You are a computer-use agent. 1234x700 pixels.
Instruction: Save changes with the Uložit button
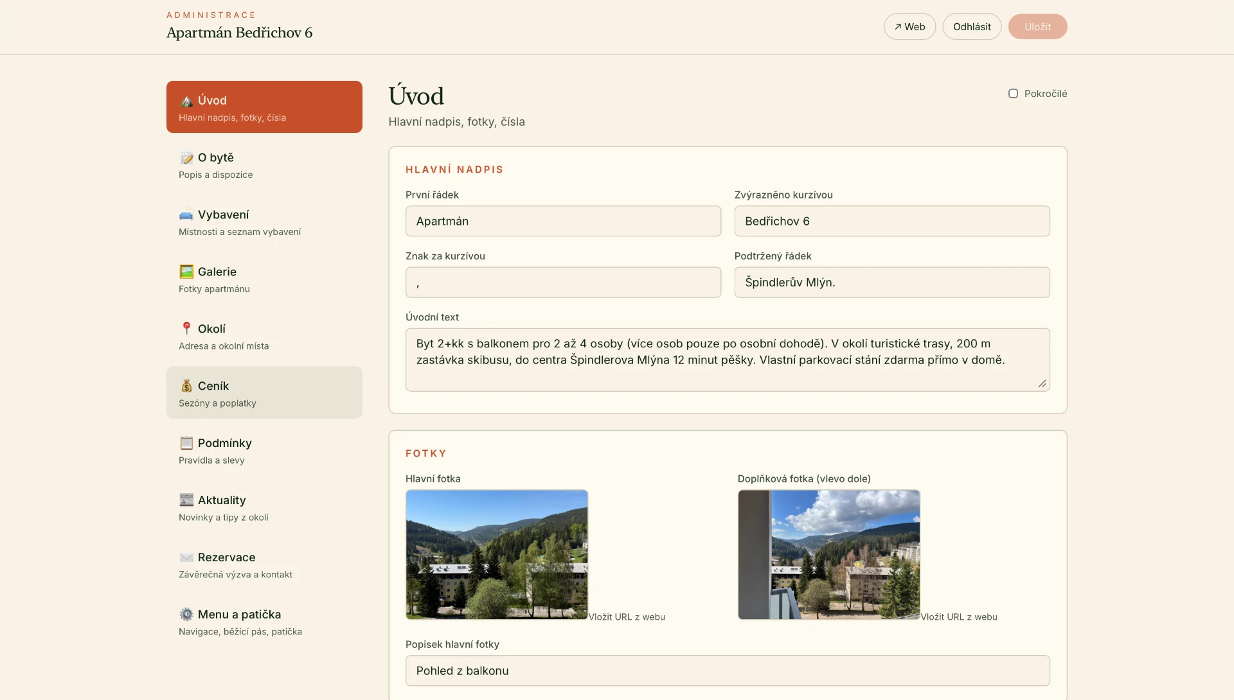point(1037,27)
